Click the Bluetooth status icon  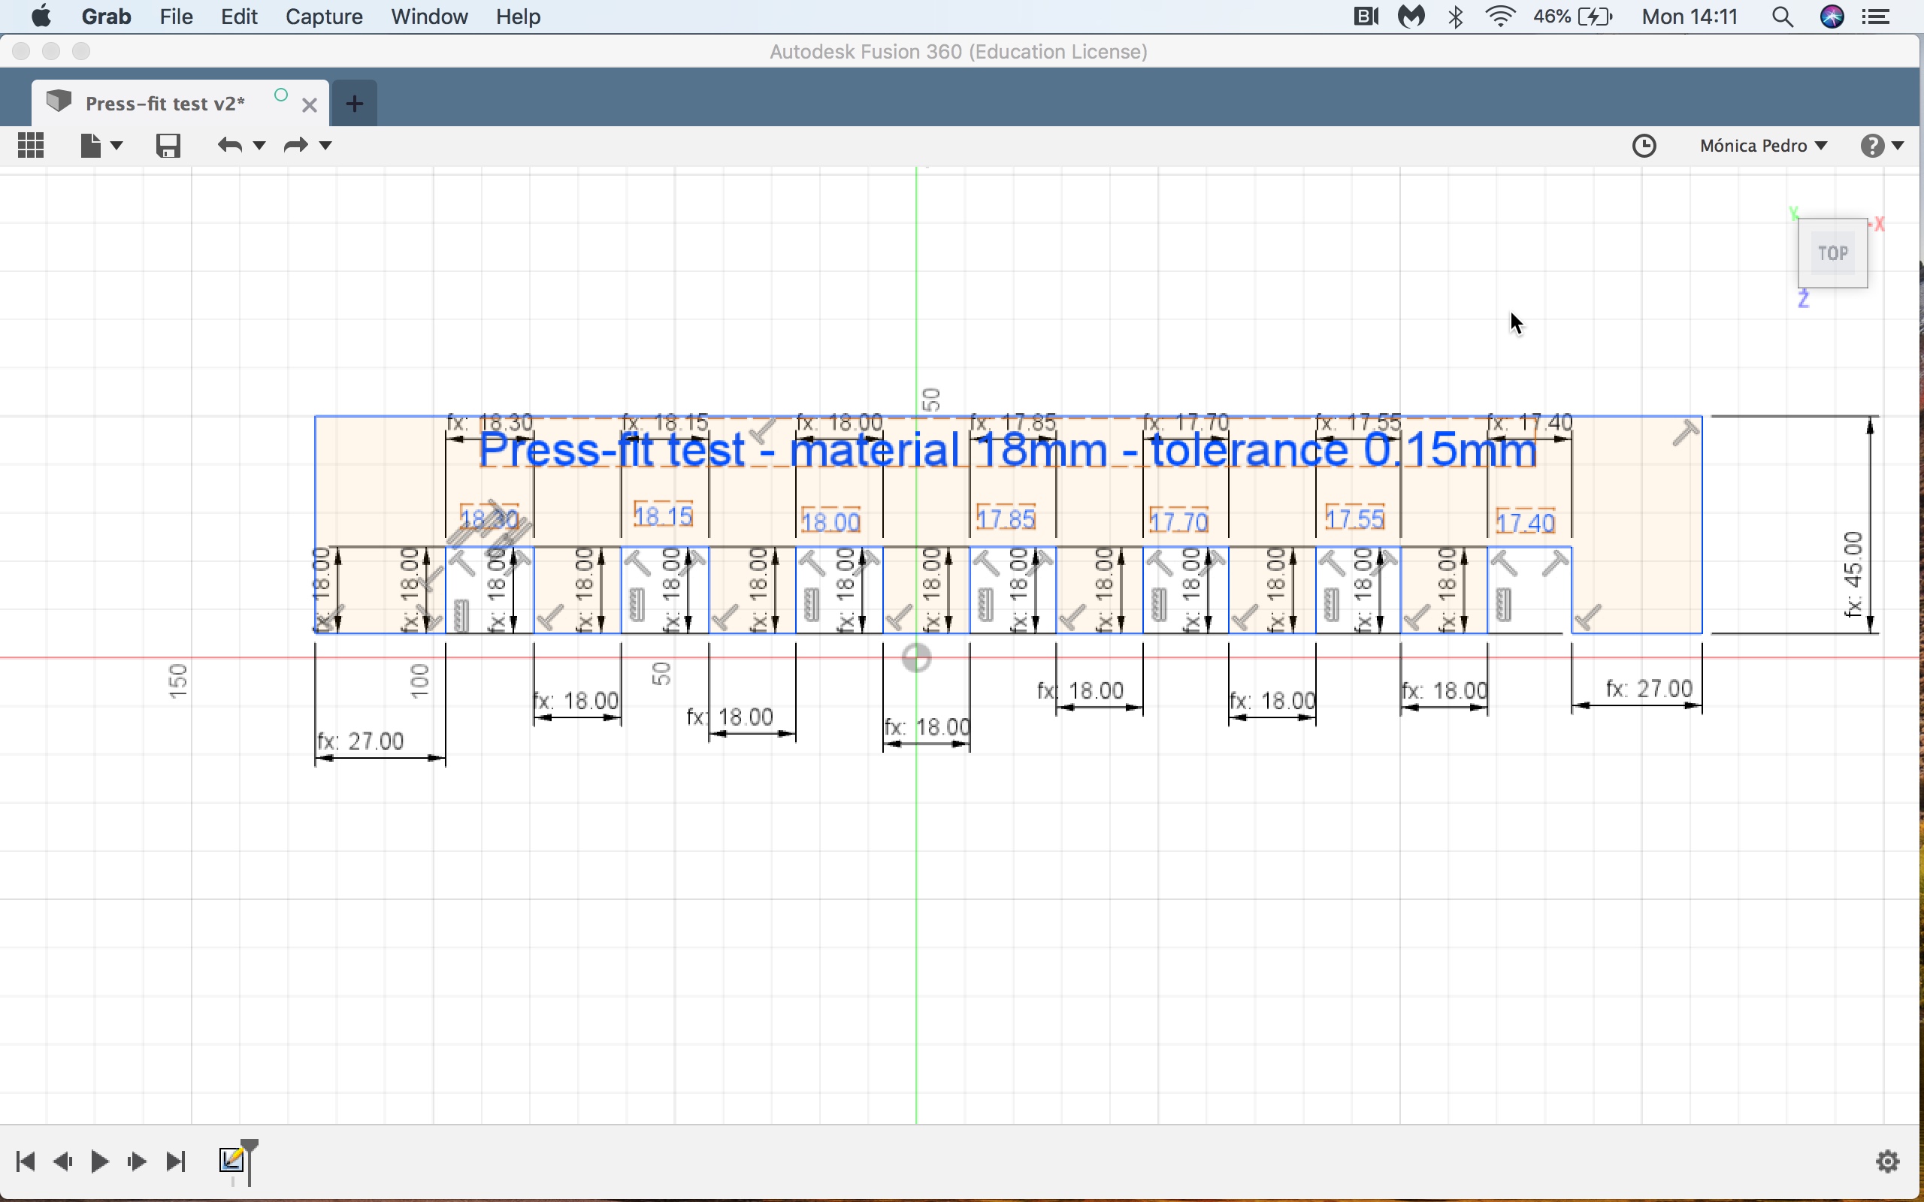pos(1456,17)
